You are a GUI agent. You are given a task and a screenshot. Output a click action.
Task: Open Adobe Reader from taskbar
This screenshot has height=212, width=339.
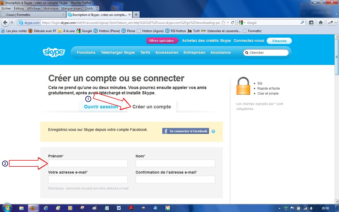coord(131,208)
